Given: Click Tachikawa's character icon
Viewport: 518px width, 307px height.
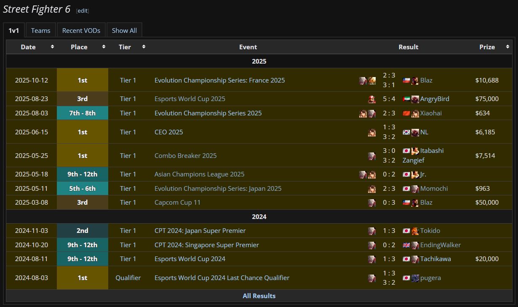Looking at the screenshot, I should click(415, 259).
